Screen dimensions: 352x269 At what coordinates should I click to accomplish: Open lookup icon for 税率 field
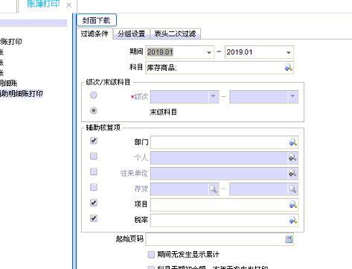(x=293, y=220)
